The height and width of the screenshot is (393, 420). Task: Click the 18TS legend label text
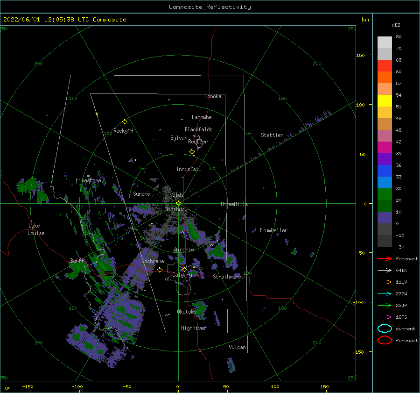click(x=401, y=317)
